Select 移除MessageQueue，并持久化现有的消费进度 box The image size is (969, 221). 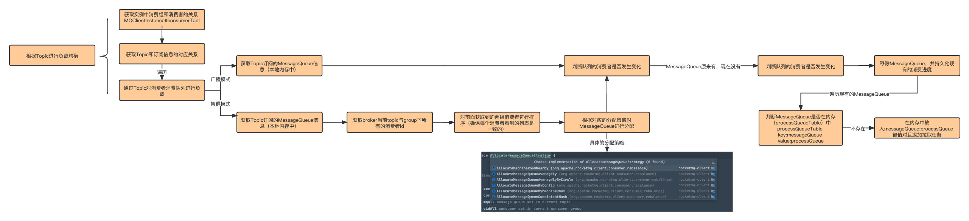[917, 66]
